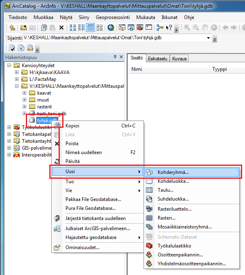Create a new Kohdeluokka
245x275 pixels.
192,181
